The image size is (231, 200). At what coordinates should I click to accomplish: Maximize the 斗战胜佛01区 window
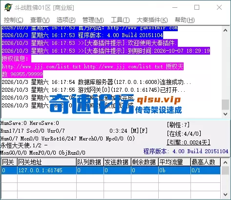pyautogui.click(x=197, y=7)
